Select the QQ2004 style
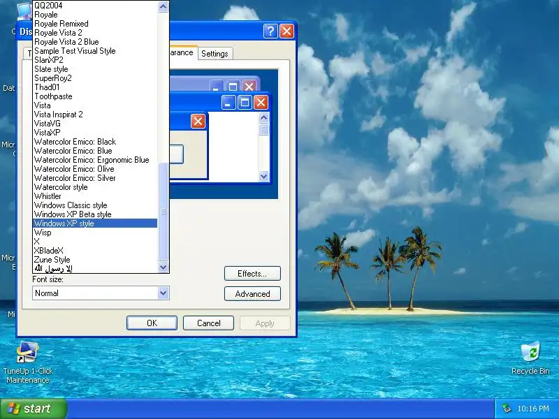 (95, 6)
